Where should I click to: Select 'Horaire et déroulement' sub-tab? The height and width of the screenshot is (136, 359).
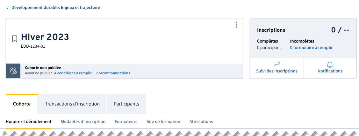pos(28,121)
